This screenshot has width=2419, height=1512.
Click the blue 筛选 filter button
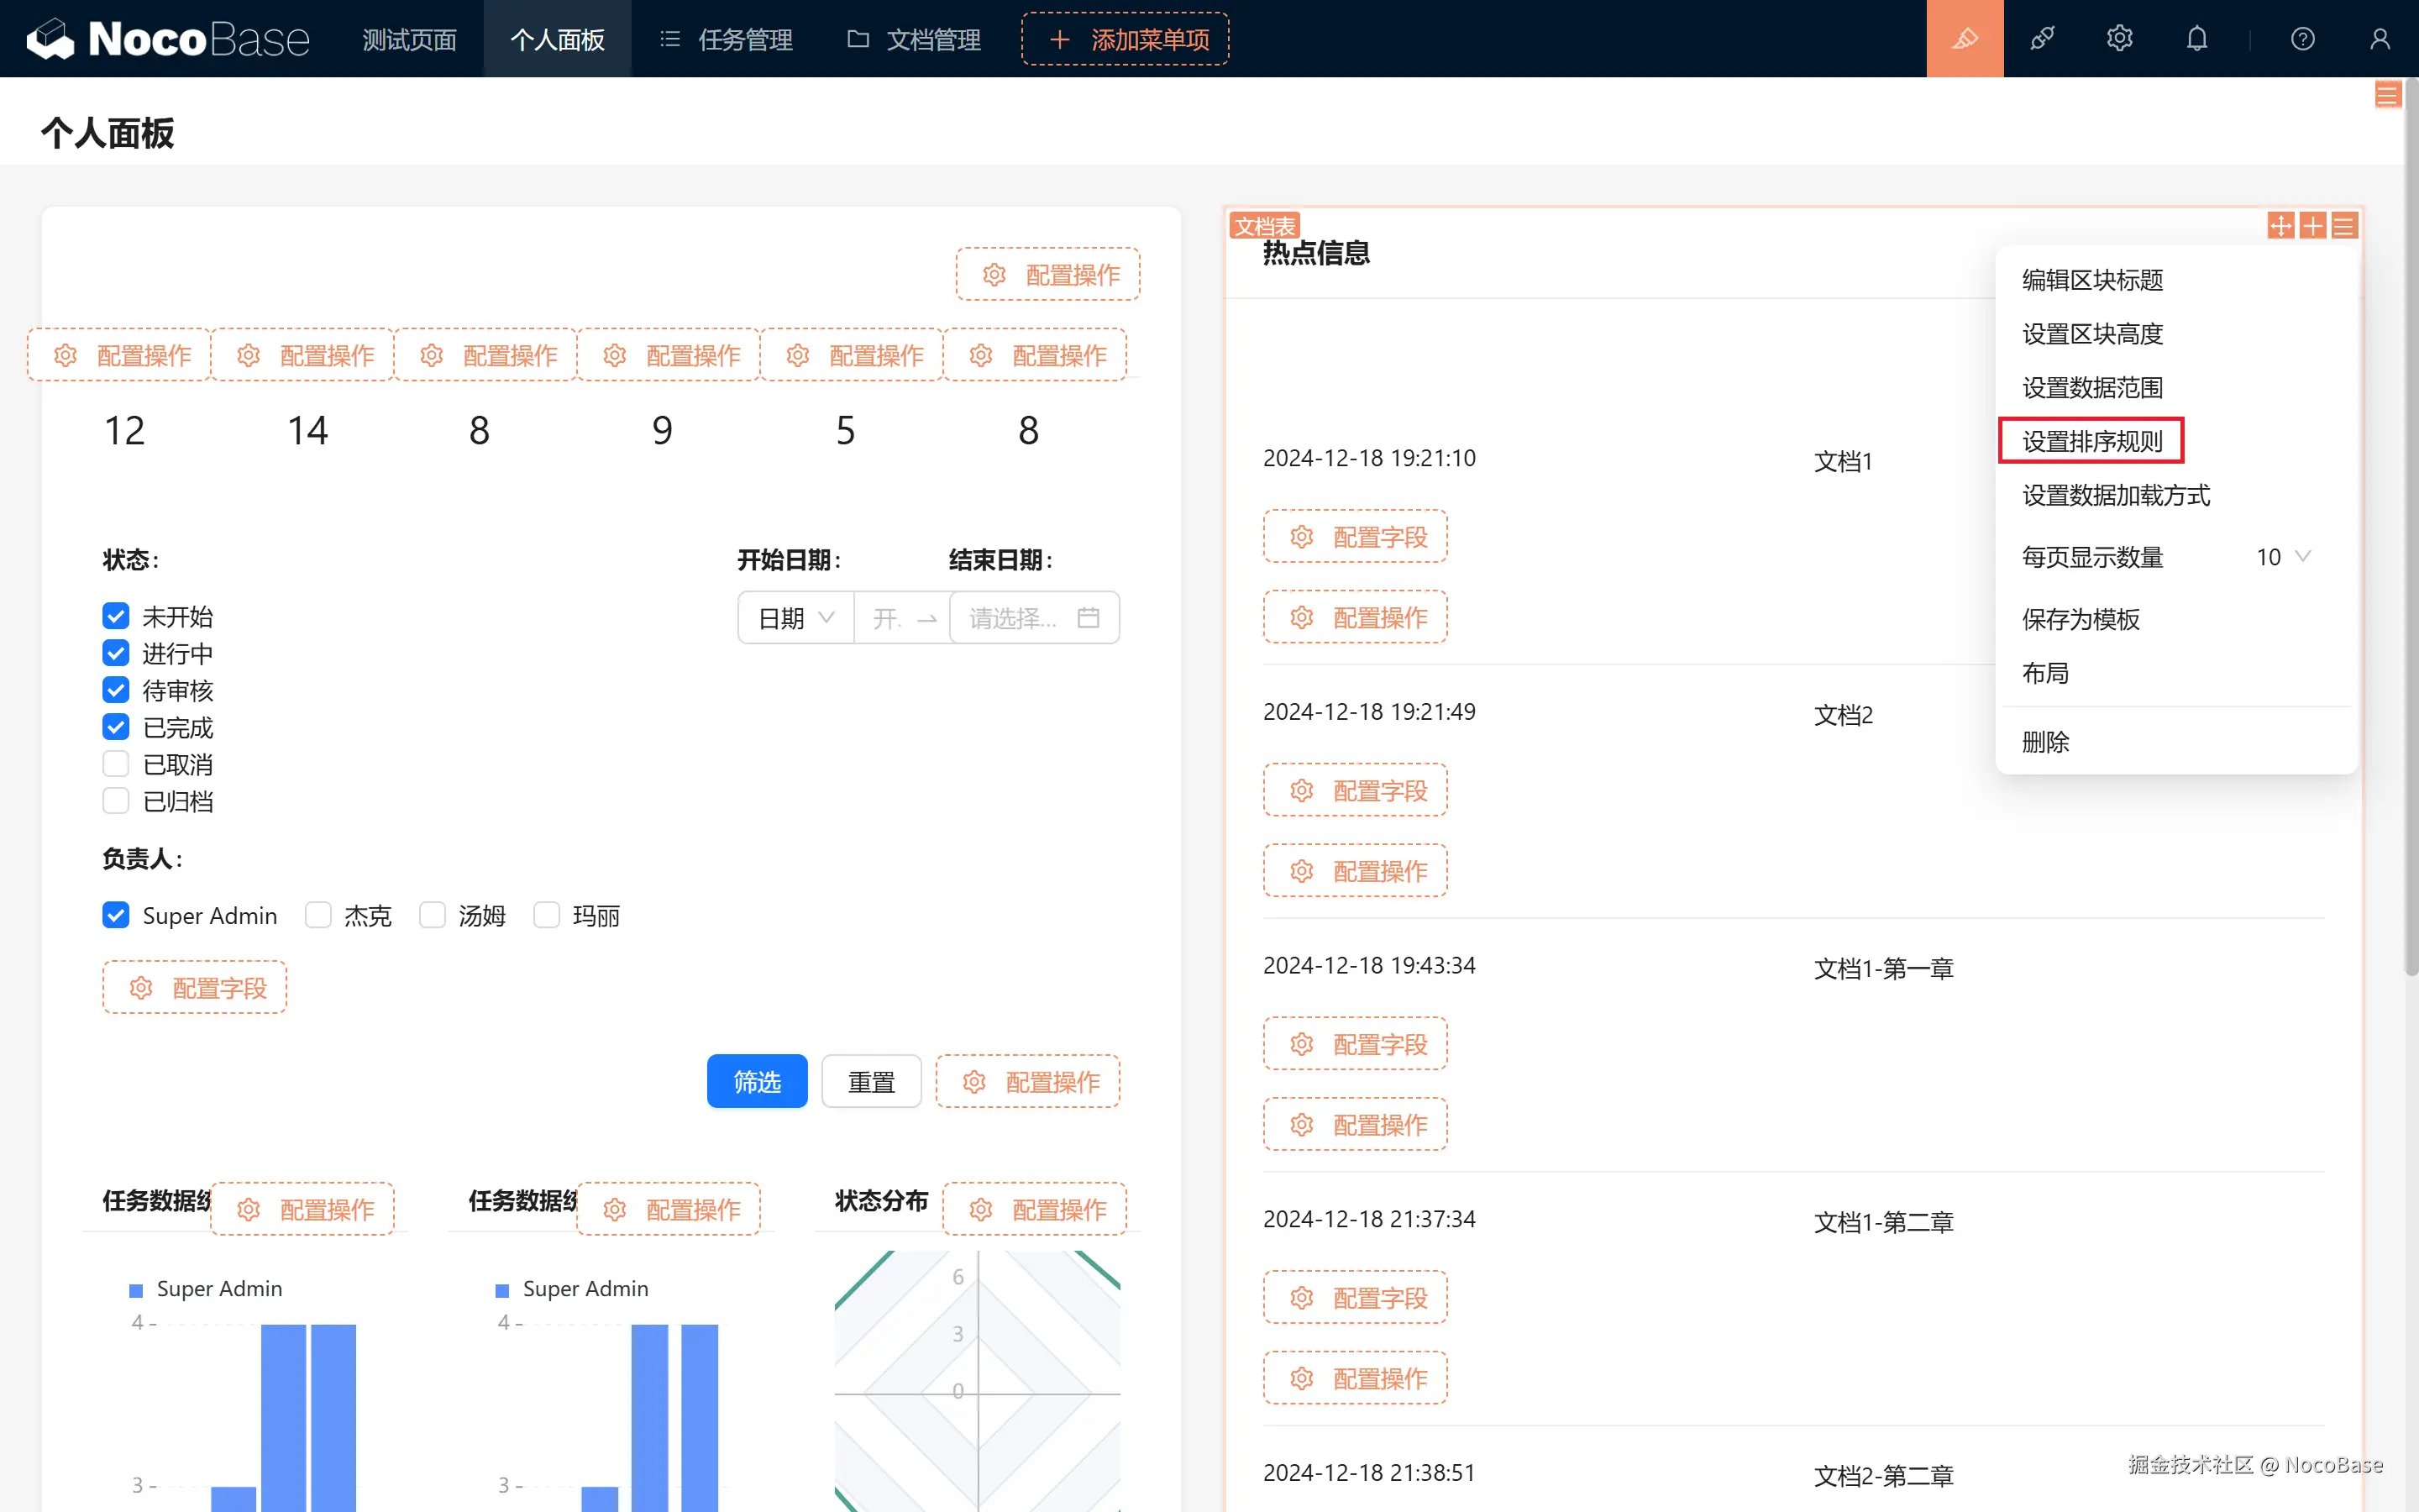[x=757, y=1081]
